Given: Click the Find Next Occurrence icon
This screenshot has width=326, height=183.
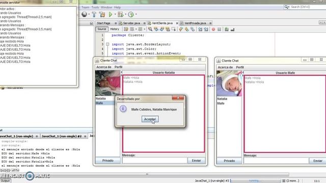Looking at the screenshot, I should click(x=162, y=29).
